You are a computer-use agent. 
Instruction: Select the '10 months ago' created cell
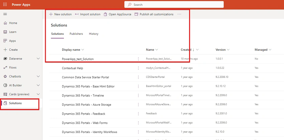(189, 59)
